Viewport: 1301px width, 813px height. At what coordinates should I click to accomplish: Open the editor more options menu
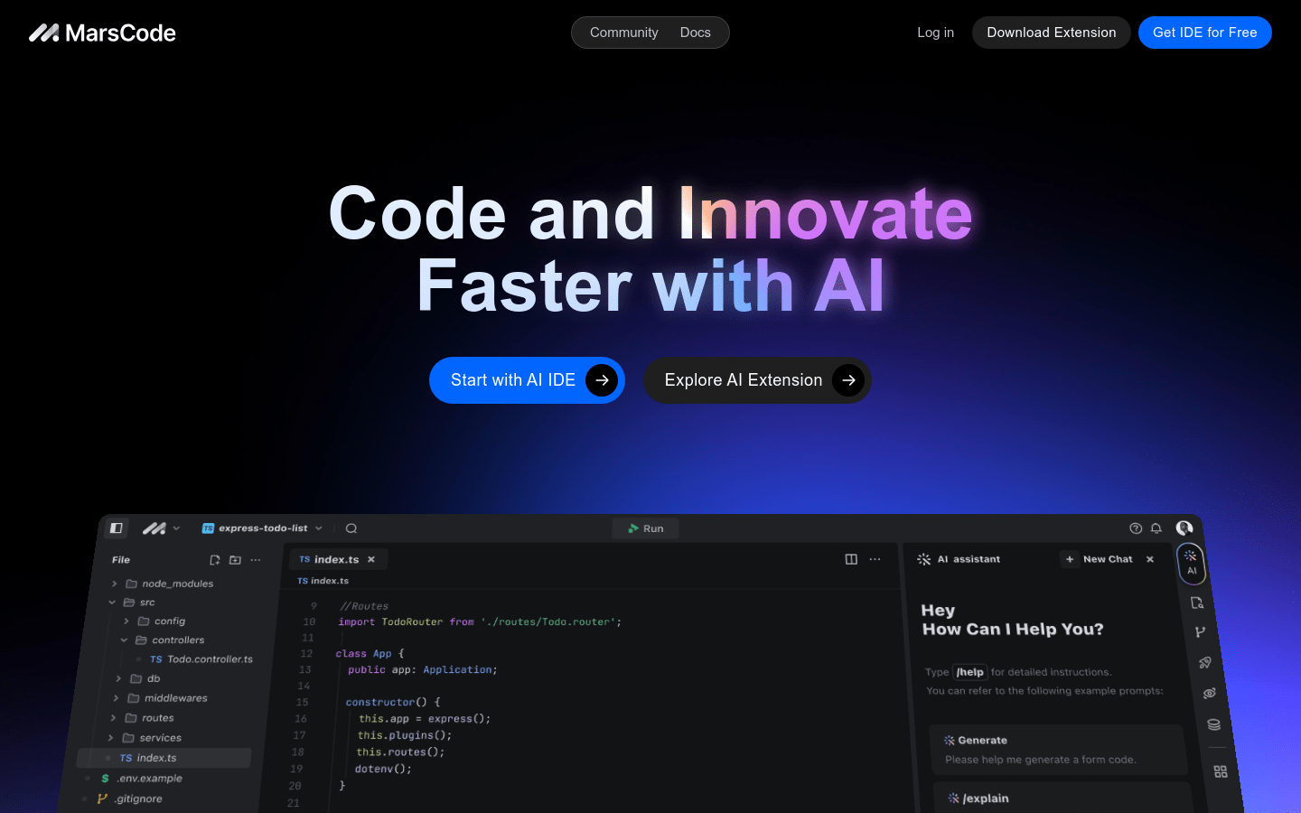pyautogui.click(x=875, y=560)
